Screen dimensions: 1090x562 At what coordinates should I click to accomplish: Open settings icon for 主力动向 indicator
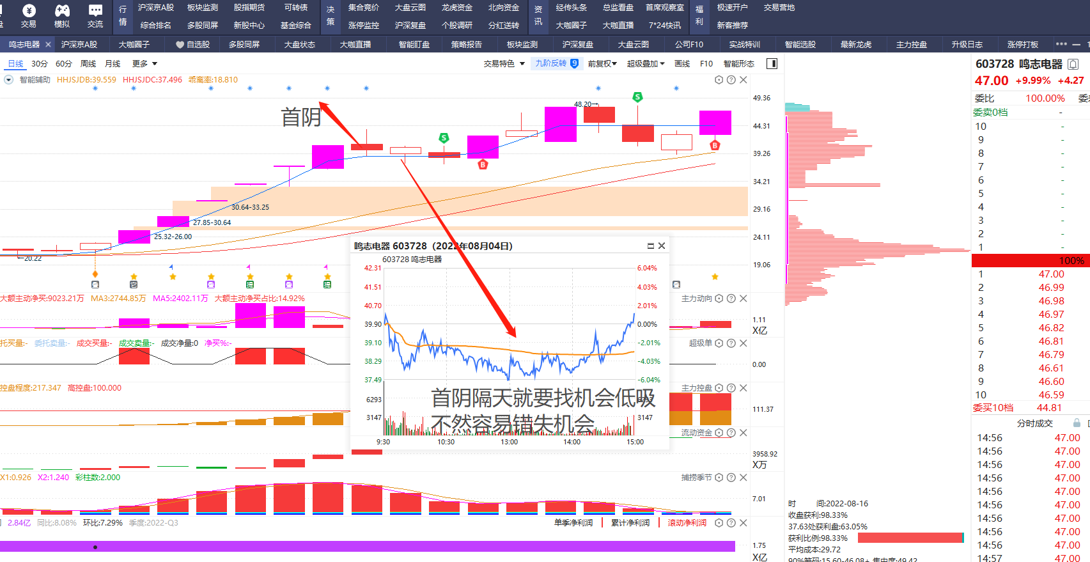(x=719, y=299)
